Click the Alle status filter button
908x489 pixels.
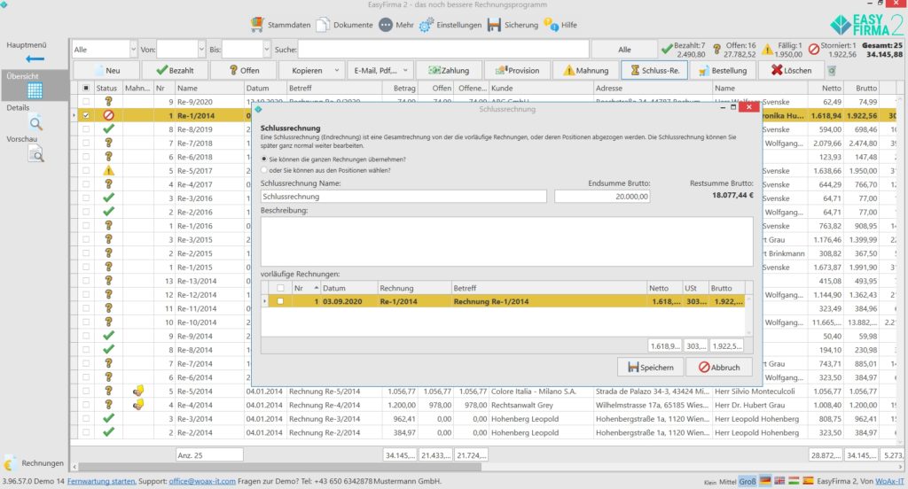(x=624, y=50)
